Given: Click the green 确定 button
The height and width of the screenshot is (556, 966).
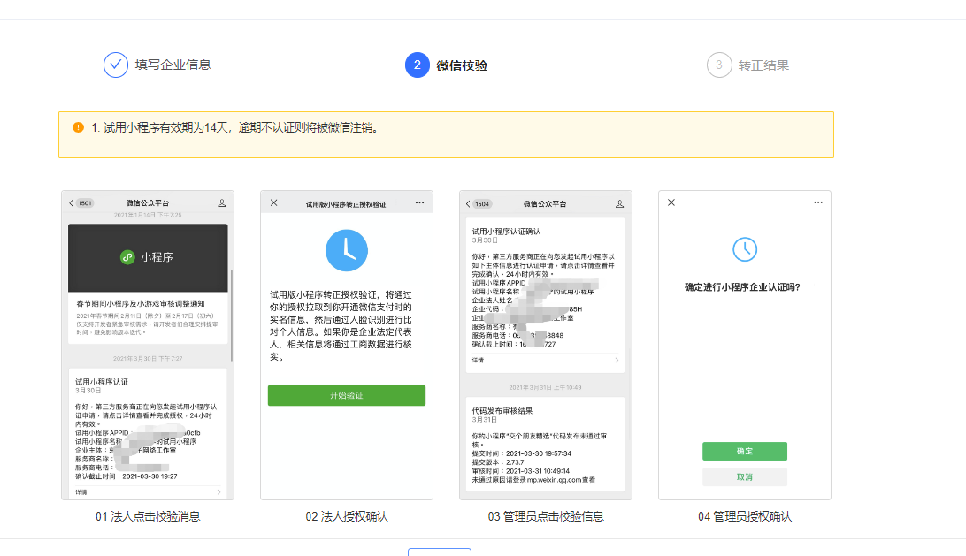Looking at the screenshot, I should 744,452.
